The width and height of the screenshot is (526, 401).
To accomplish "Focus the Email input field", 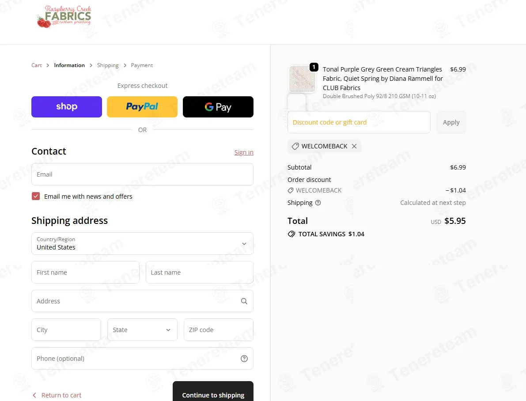I will (142, 174).
